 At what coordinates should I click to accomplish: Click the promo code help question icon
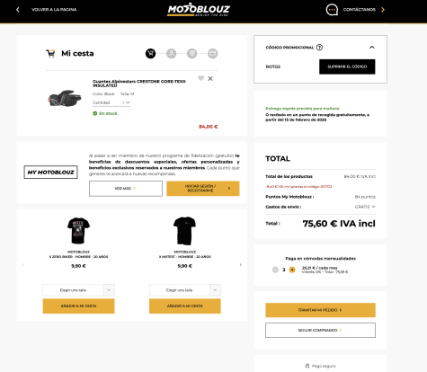pos(319,48)
